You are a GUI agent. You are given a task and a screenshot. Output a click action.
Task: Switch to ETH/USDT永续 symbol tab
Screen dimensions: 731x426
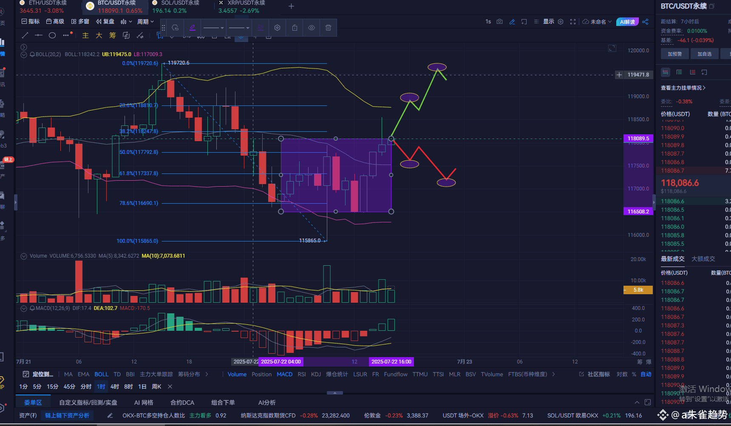click(47, 7)
